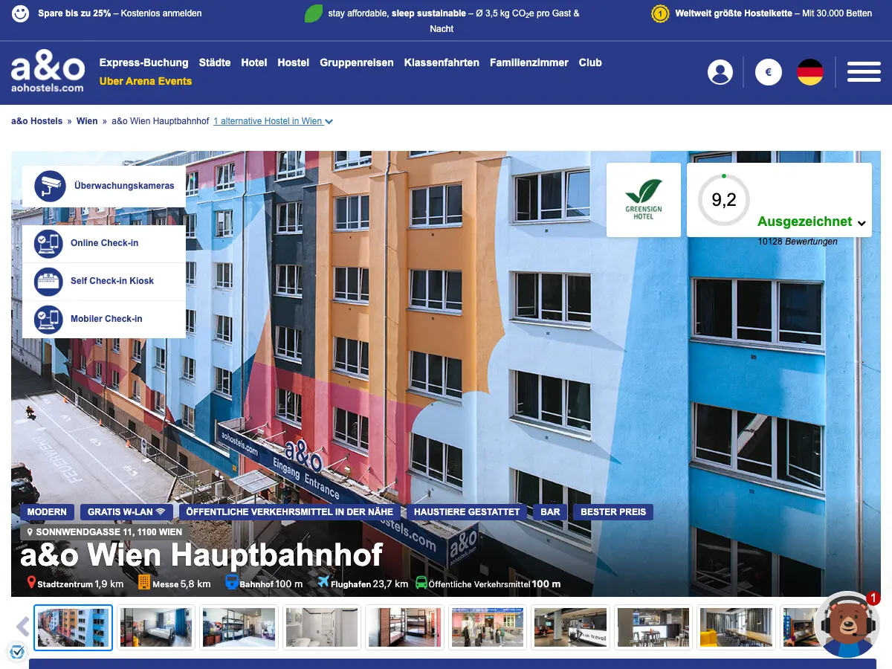Open Uber Arena Events link
892x669 pixels.
point(146,81)
